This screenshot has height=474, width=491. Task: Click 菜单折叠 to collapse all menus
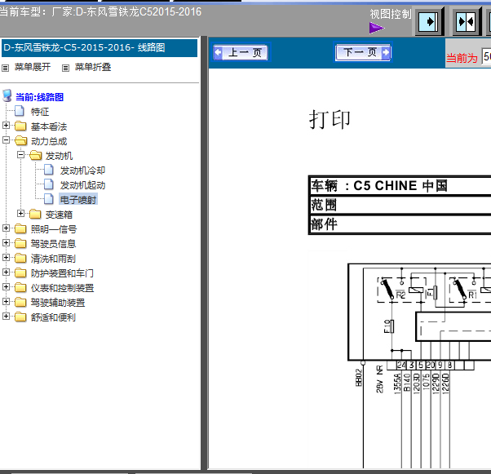(x=93, y=67)
